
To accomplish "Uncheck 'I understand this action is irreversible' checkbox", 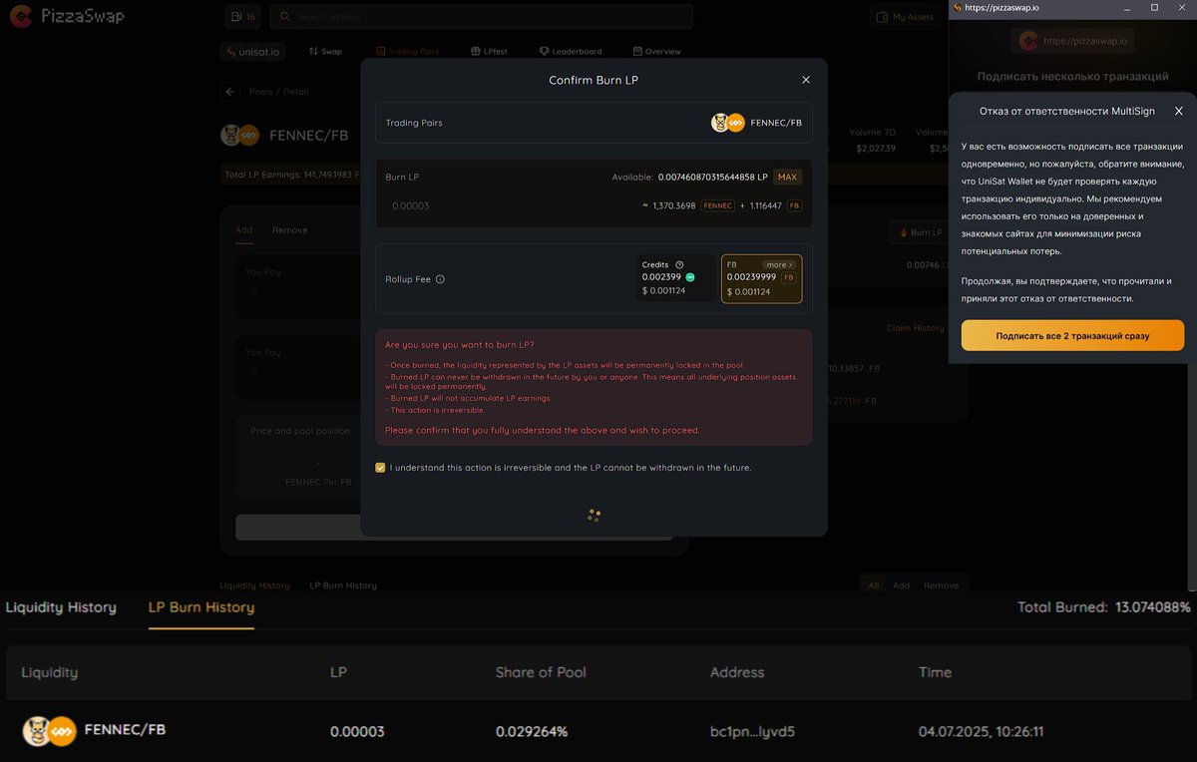I will 380,467.
